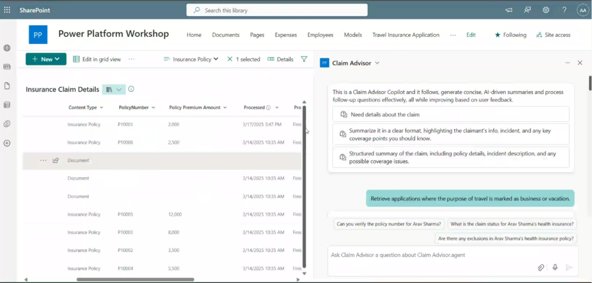Open the settings gear icon
Viewport: 592px width, 283px height.
pos(546,10)
